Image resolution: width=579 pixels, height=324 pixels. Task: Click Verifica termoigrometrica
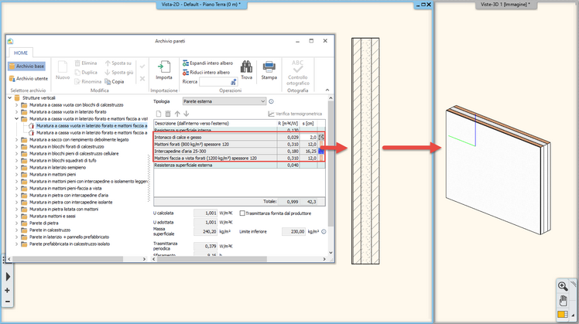[295, 114]
